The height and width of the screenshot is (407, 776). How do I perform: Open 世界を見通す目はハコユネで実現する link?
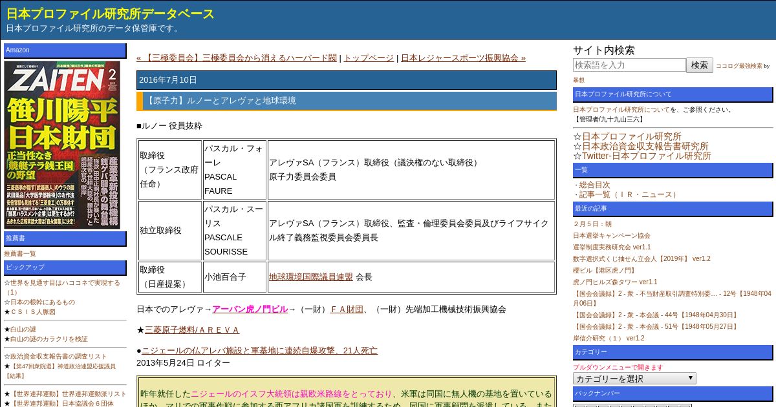[62, 287]
